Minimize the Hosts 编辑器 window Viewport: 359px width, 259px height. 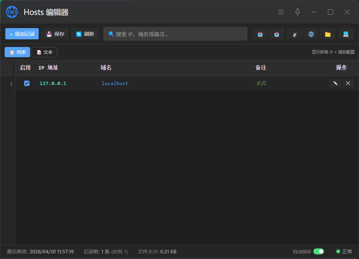coord(314,12)
